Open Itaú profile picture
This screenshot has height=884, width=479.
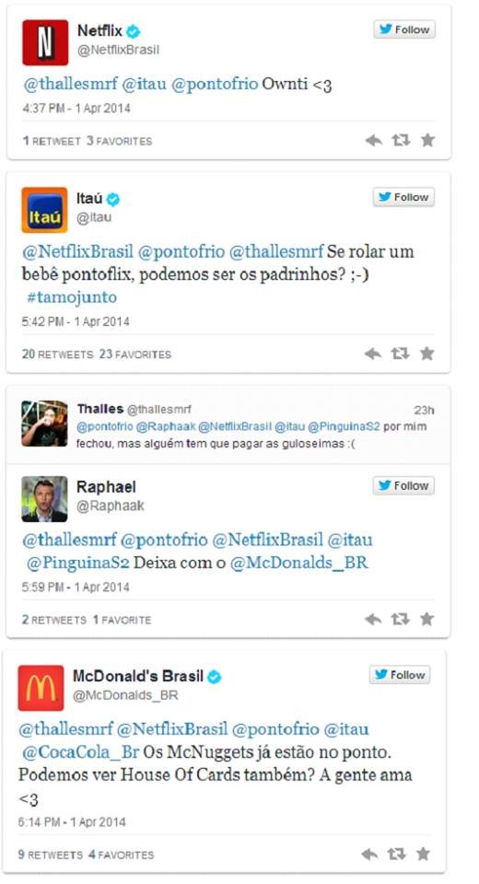pos(44,210)
